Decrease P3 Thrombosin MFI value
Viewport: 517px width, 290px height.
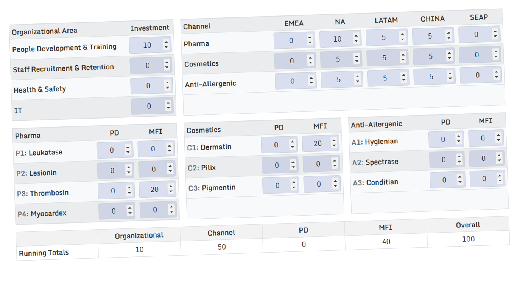coord(171,191)
